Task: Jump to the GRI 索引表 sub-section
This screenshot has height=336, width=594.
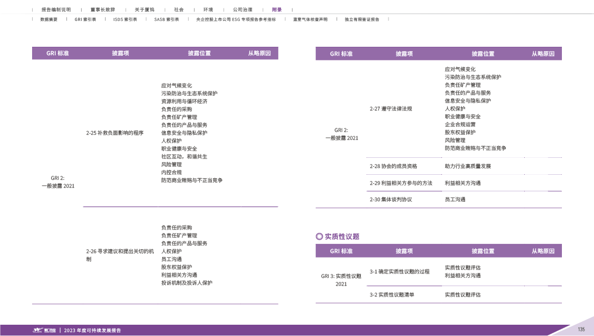Action: click(x=85, y=19)
